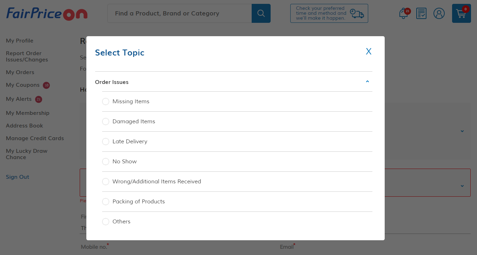Select the Packing of Products radio button
The width and height of the screenshot is (477, 255).
[x=106, y=202]
